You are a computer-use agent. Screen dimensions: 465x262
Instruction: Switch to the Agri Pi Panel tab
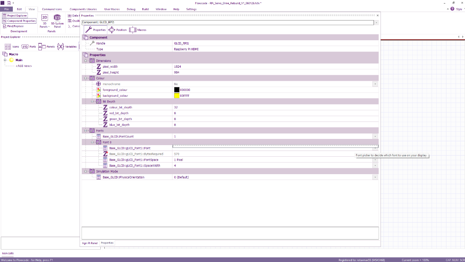pyautogui.click(x=90, y=243)
